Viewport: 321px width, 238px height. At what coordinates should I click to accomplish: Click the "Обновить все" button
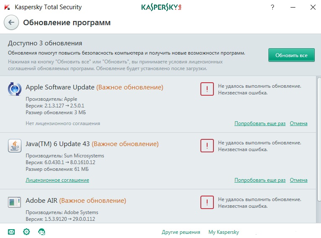[x=291, y=55]
